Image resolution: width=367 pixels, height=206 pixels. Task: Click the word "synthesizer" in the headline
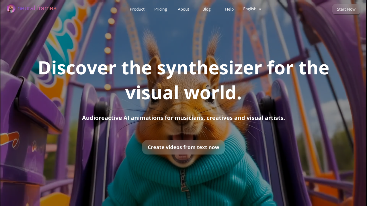pyautogui.click(x=209, y=68)
